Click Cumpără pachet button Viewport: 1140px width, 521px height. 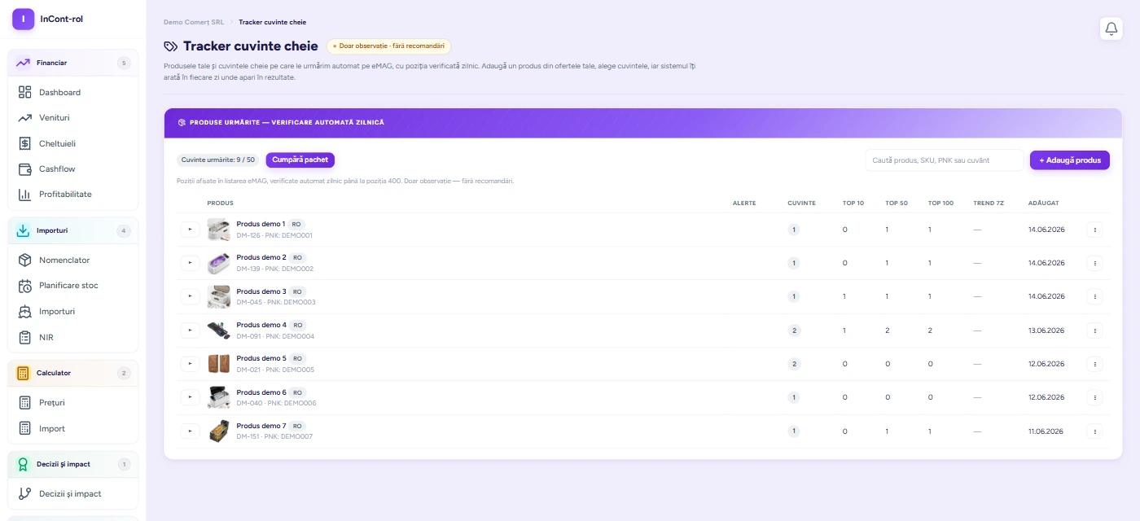click(x=300, y=160)
